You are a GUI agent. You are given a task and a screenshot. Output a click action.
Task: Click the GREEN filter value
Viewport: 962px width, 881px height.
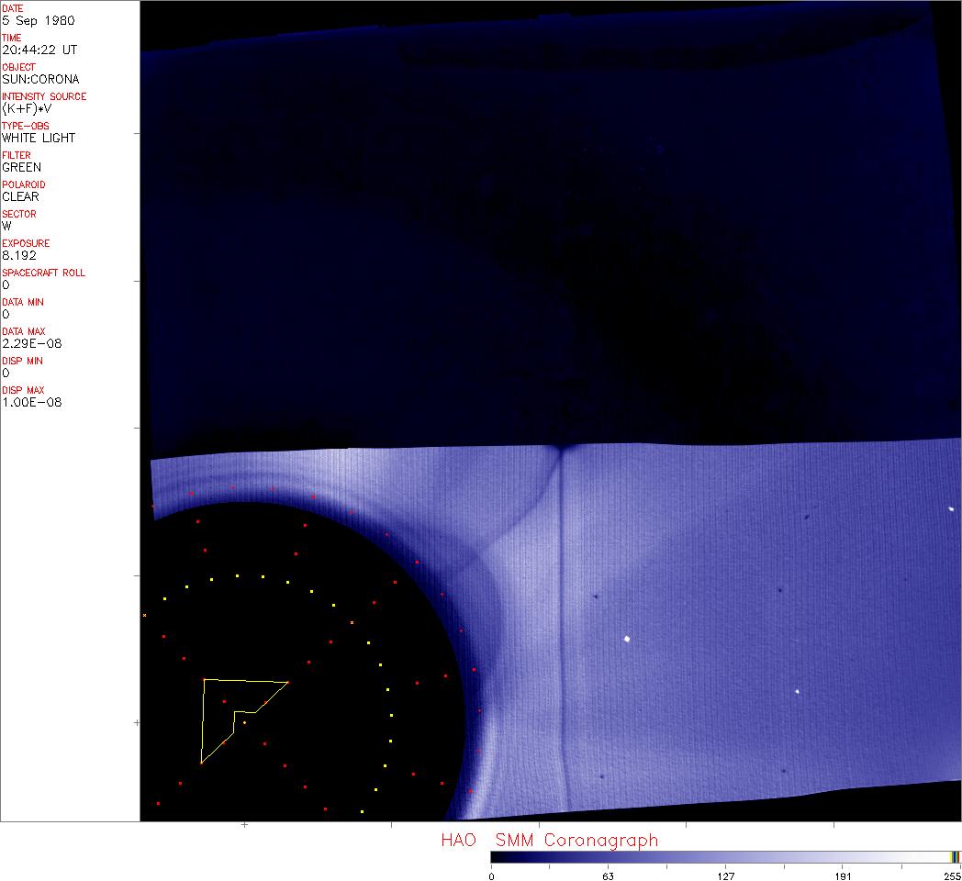21,167
